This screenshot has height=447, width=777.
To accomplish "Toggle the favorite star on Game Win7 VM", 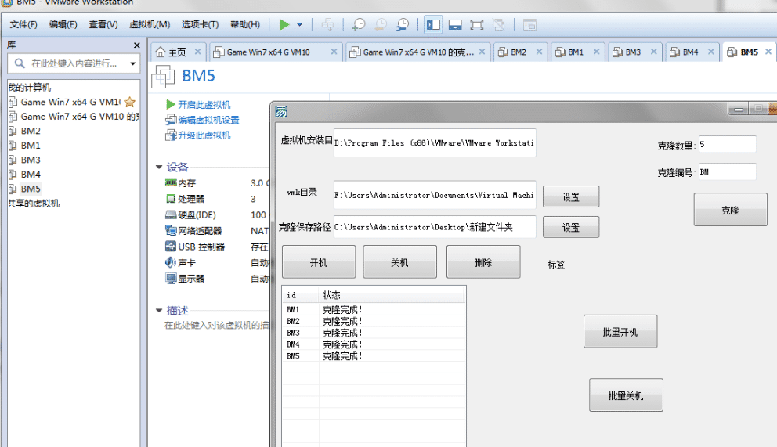I will [130, 102].
